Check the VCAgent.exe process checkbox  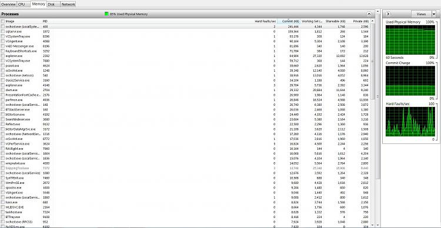(x=2, y=41)
